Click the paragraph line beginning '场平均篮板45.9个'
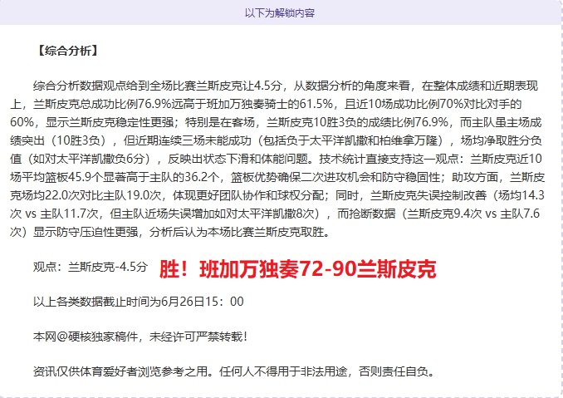563x398 pixels. (277, 177)
